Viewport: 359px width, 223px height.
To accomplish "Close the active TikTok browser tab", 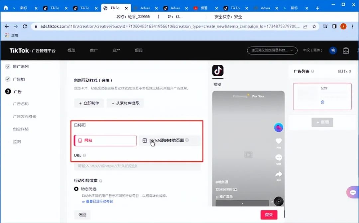I will point(126,8).
